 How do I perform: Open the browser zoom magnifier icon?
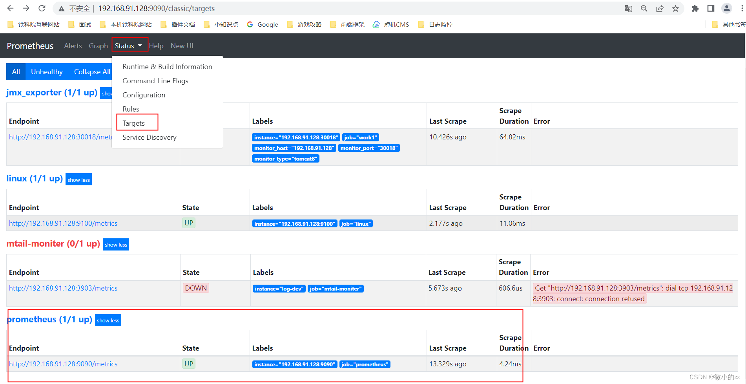coord(644,8)
